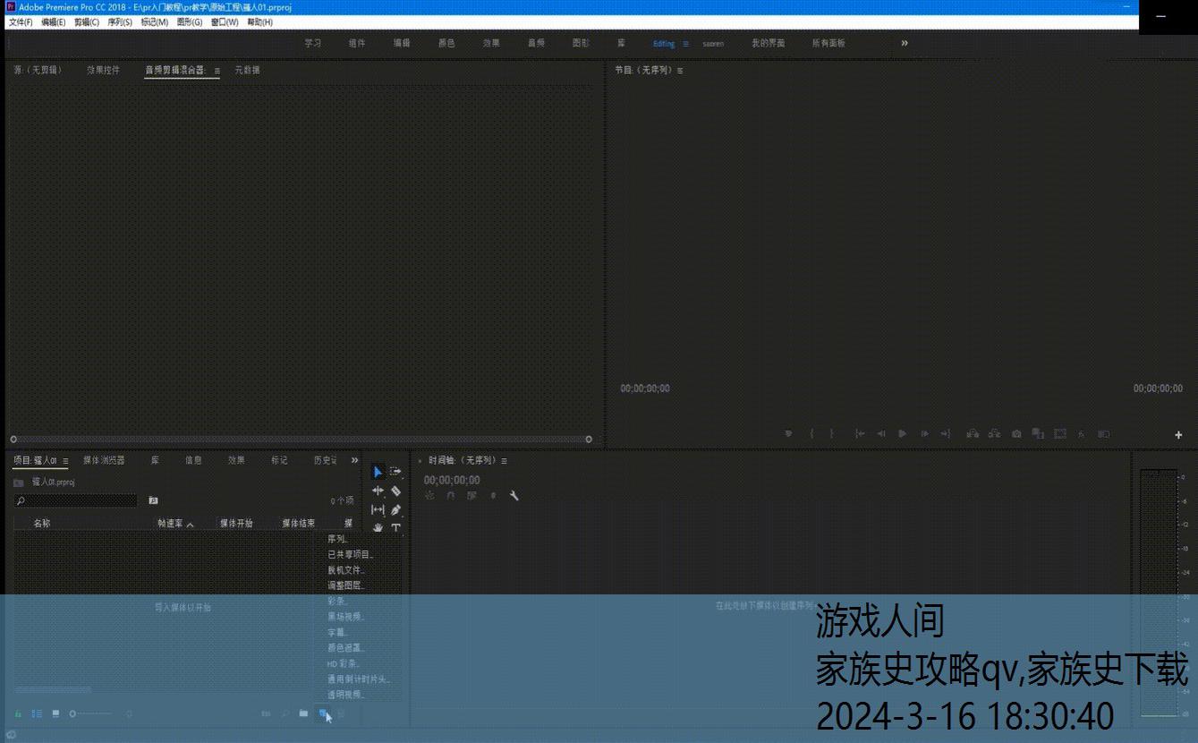Toggle project read-only lock icon
The width and height of the screenshot is (1198, 743).
pyautogui.click(x=18, y=713)
